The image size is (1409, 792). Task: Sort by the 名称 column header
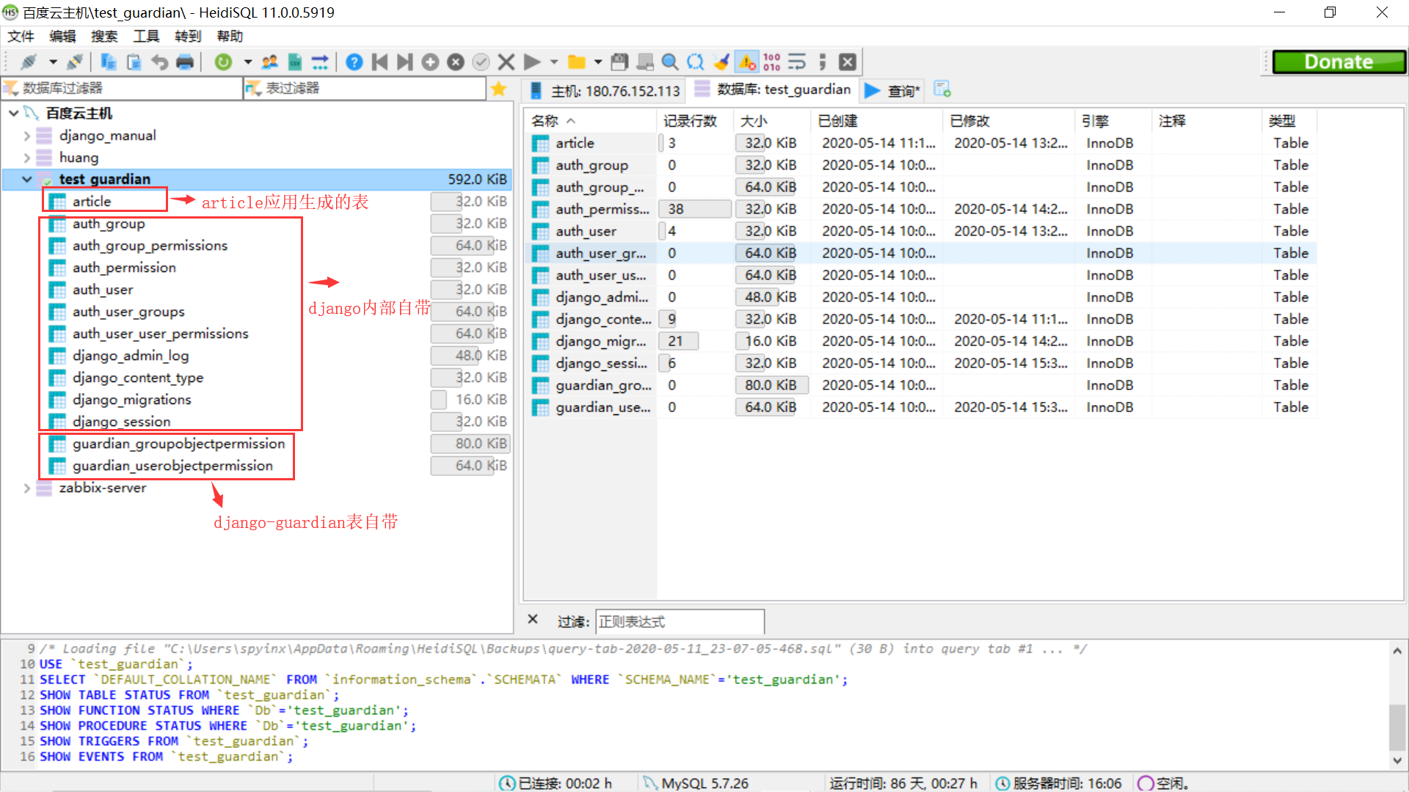590,121
